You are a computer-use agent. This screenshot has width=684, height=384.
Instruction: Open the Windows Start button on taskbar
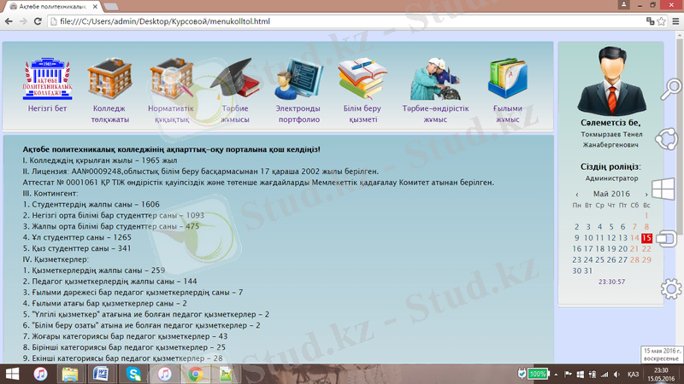click(x=12, y=374)
